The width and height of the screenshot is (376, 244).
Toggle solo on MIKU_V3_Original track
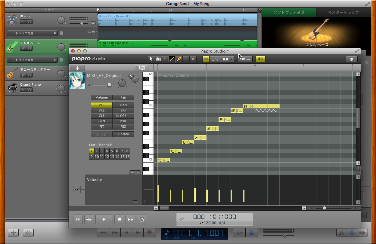pyautogui.click(x=131, y=76)
